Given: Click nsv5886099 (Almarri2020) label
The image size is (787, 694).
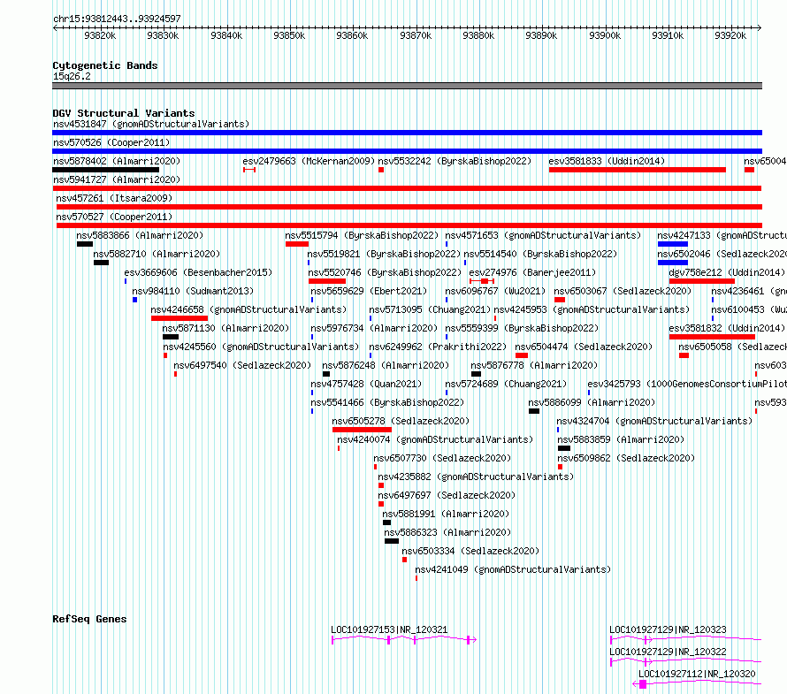Looking at the screenshot, I should point(592,402).
